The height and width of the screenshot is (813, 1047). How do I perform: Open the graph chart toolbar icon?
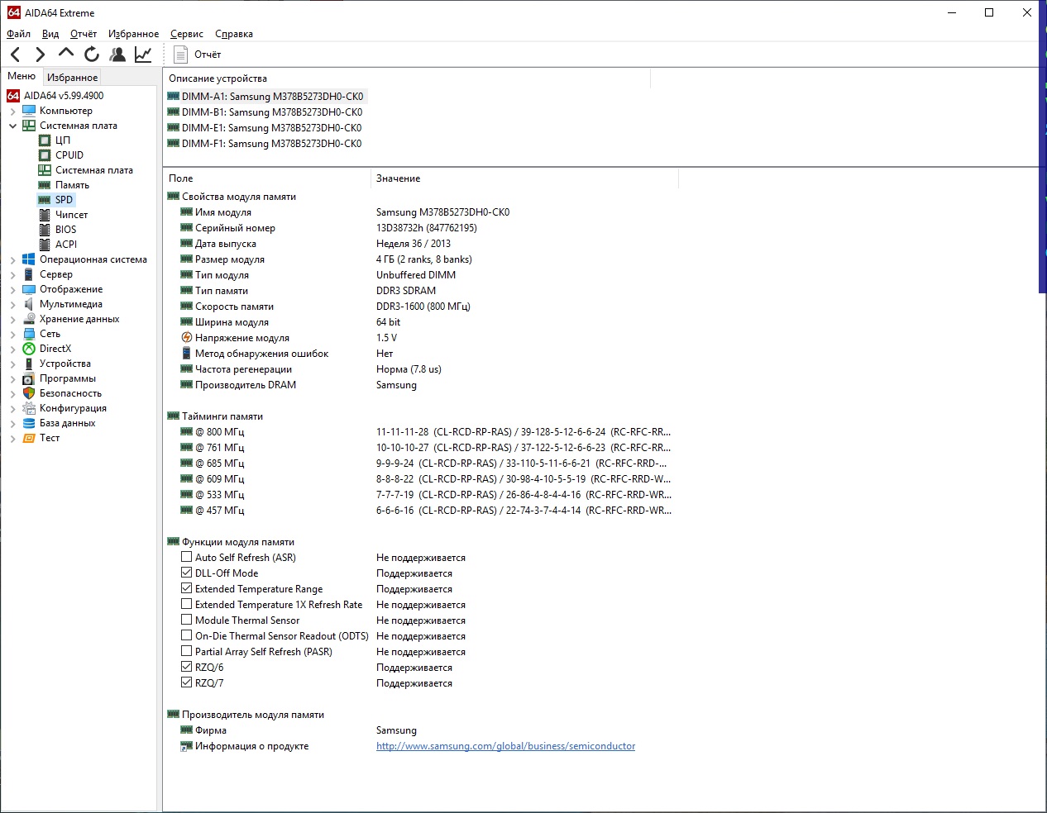click(143, 55)
